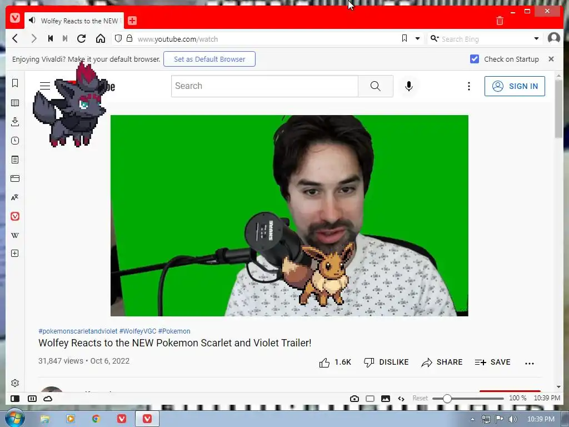Screen dimensions: 569x427
Task: Click the fast forward navigation button
Action: pos(65,38)
